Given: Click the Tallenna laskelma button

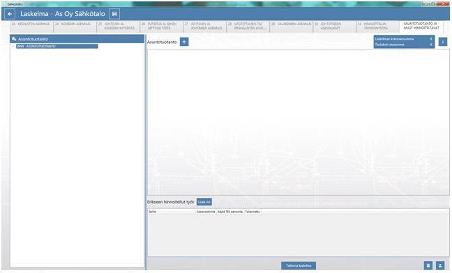Looking at the screenshot, I should click(x=299, y=265).
